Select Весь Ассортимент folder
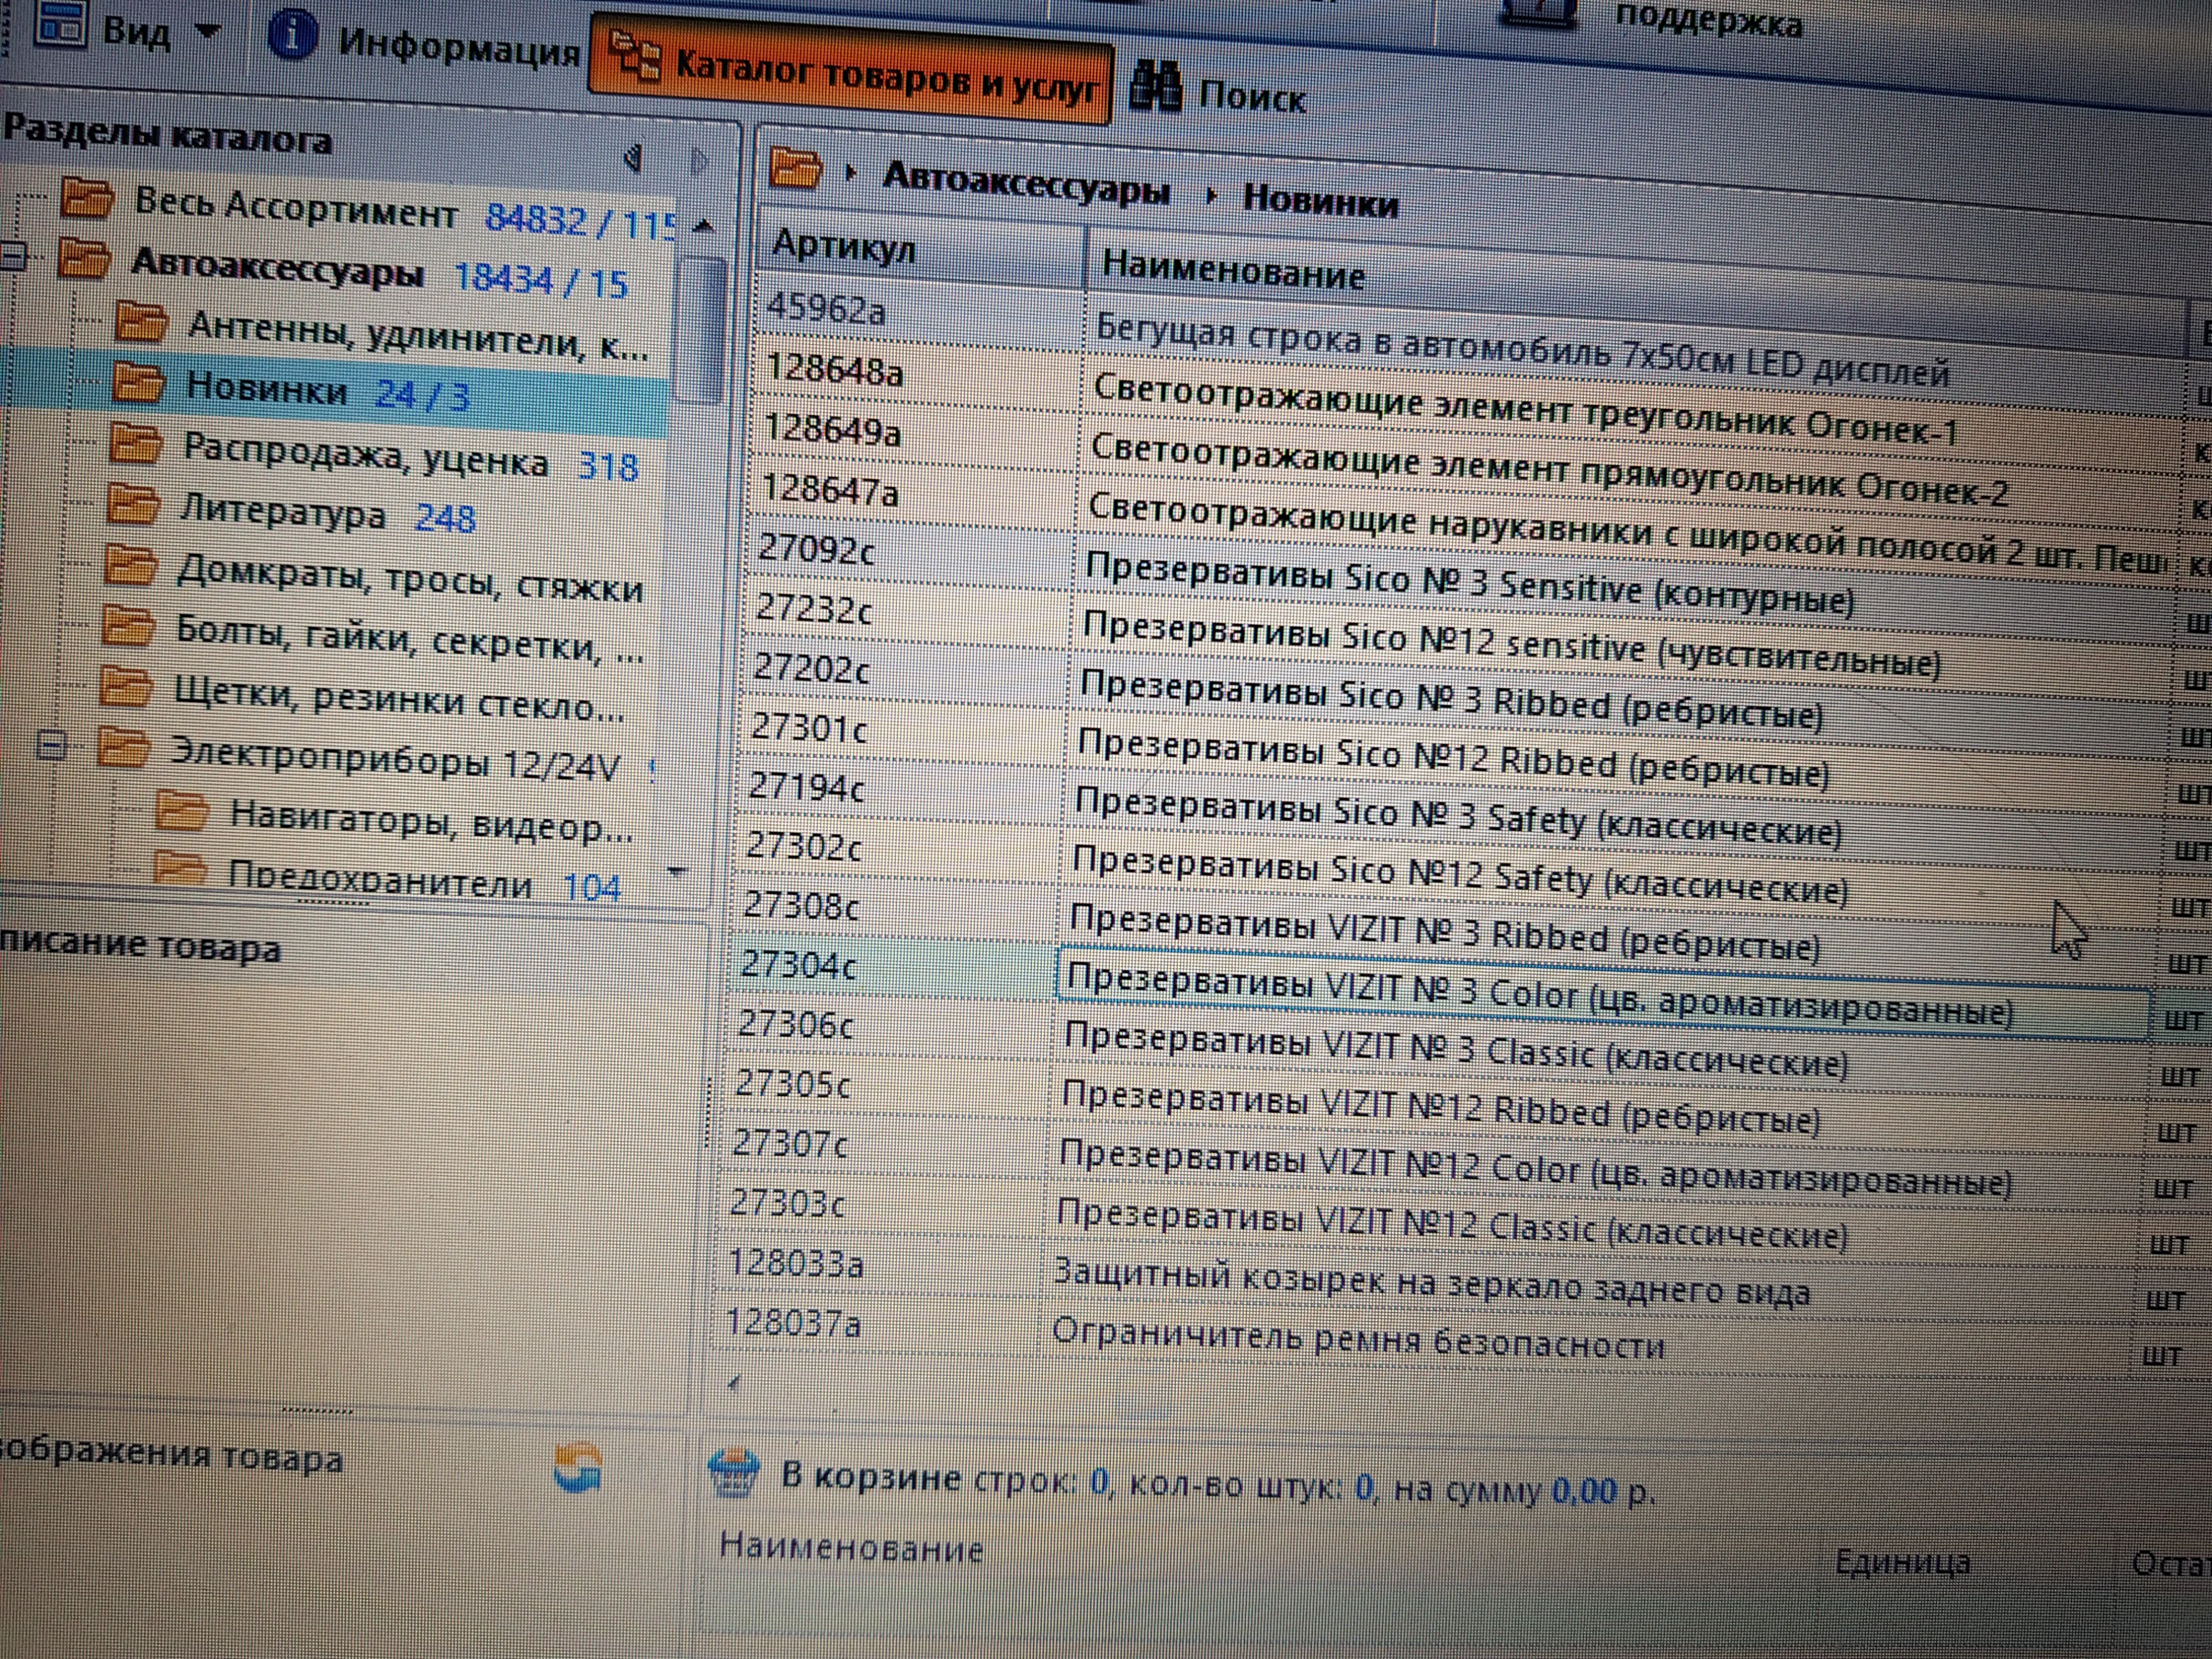Image resolution: width=2212 pixels, height=1659 pixels. 296,208
